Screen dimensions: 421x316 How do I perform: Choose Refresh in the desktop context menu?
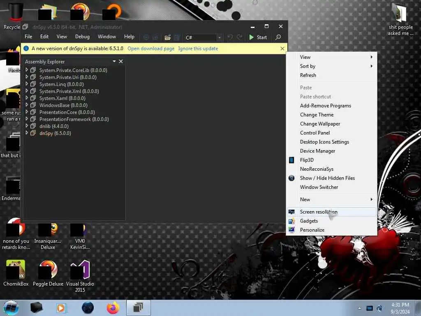(332, 75)
